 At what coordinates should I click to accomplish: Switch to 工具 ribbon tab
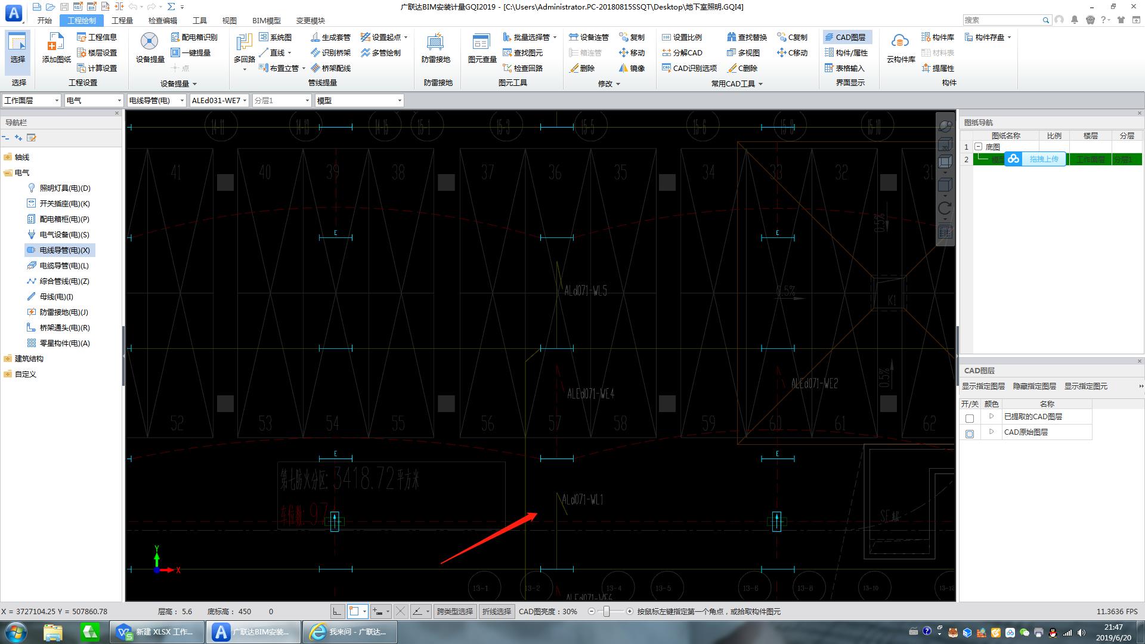200,20
